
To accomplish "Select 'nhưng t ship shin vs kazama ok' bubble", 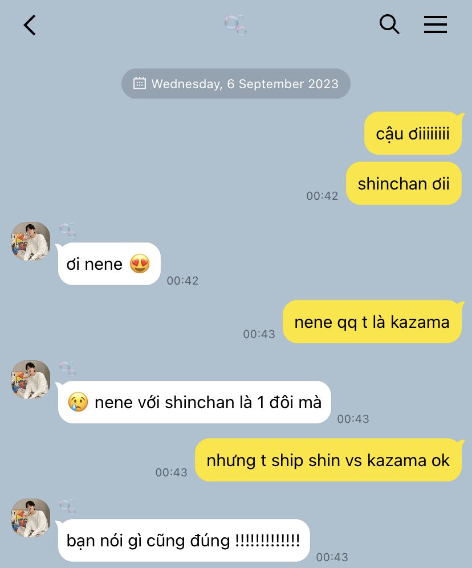I will (328, 460).
